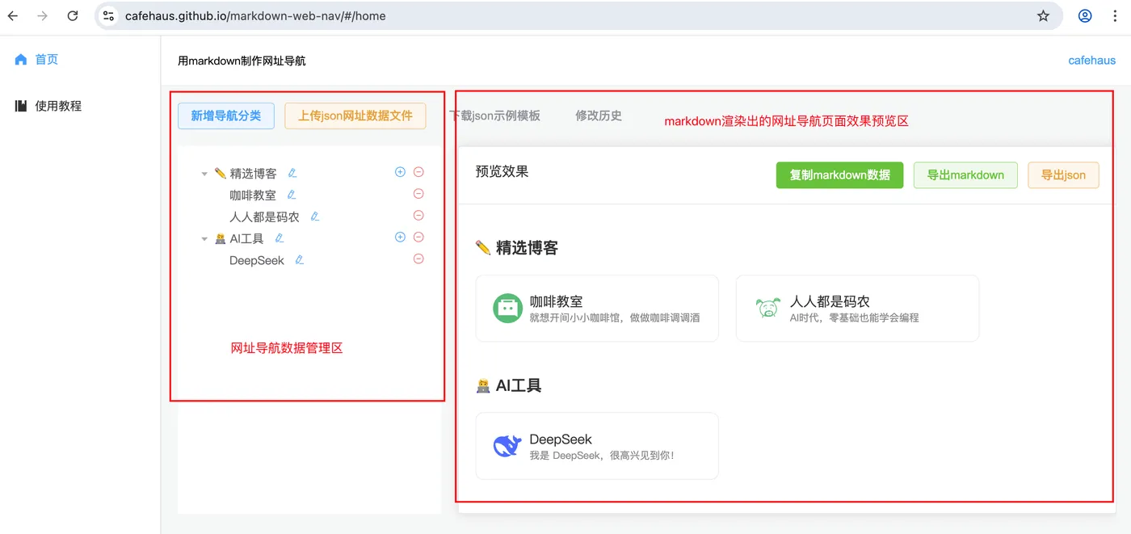
Task: Select the 咖啡教室 tree node
Action: [x=253, y=196]
